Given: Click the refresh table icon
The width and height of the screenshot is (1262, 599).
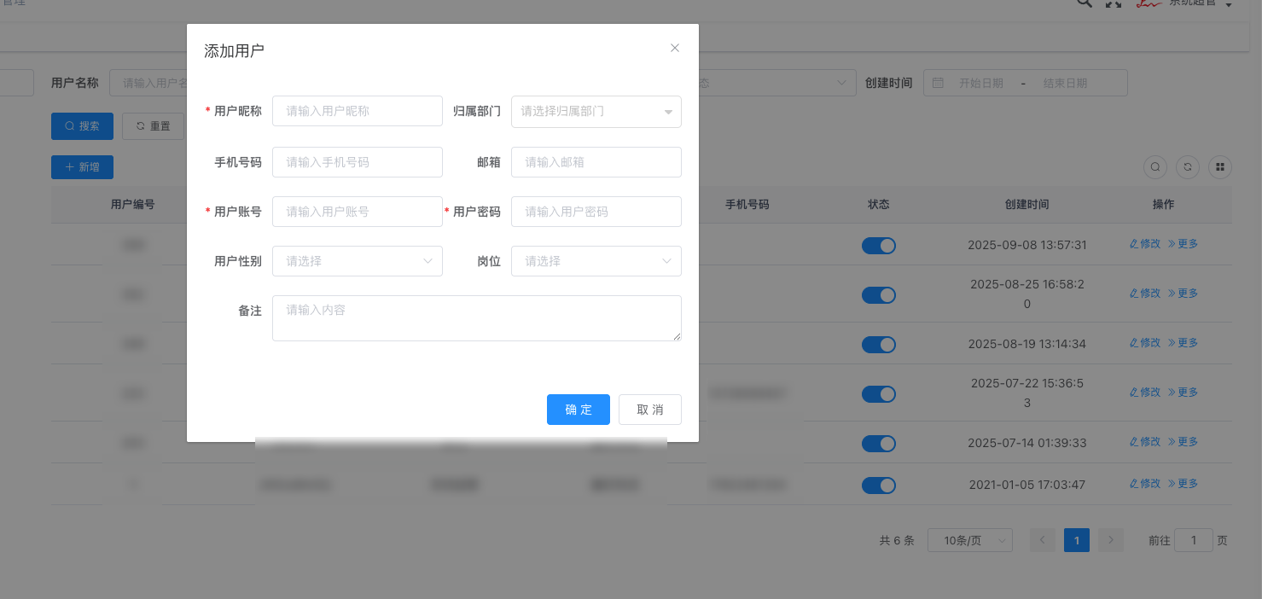Looking at the screenshot, I should pos(1188,167).
